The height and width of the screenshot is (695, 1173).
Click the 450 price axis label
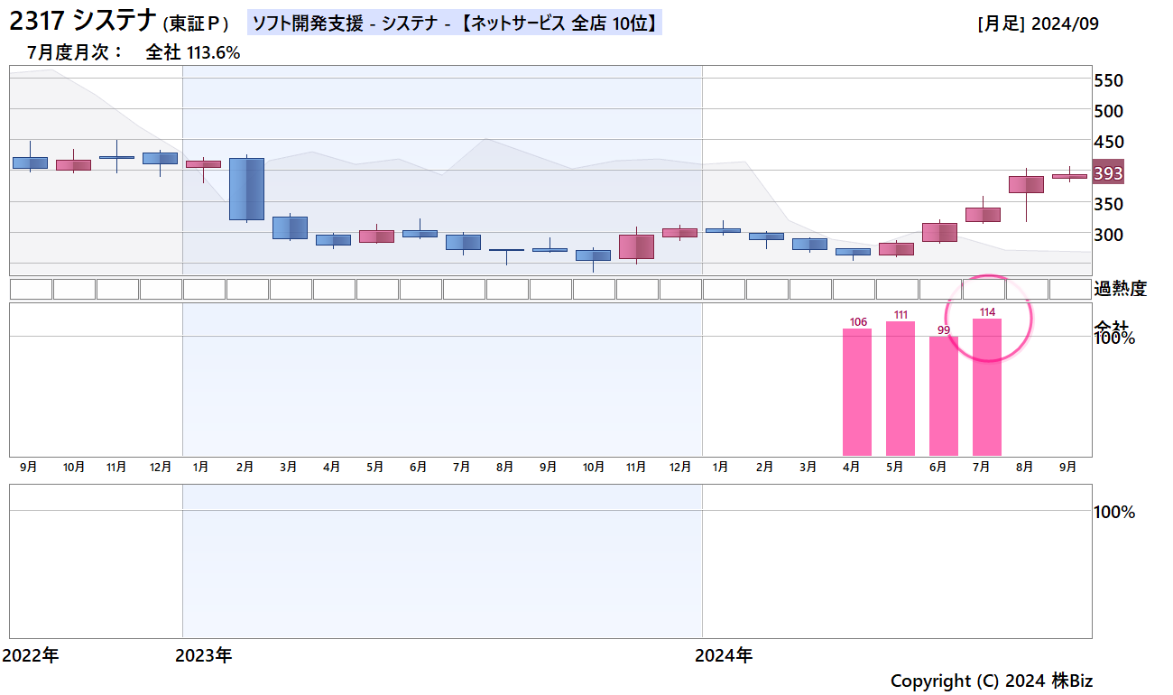tap(1108, 142)
